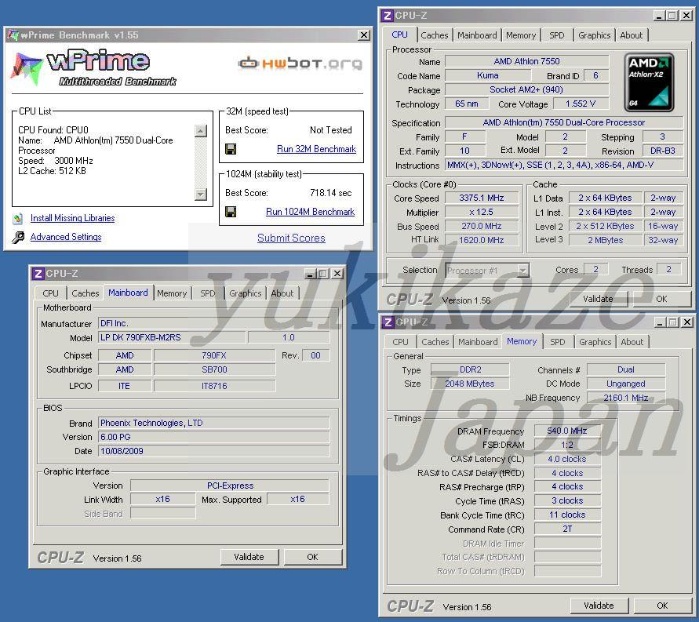Viewport: 699px width, 622px height.
Task: Switch to About tab in the Mainboard CPU-Z window
Action: (x=282, y=293)
